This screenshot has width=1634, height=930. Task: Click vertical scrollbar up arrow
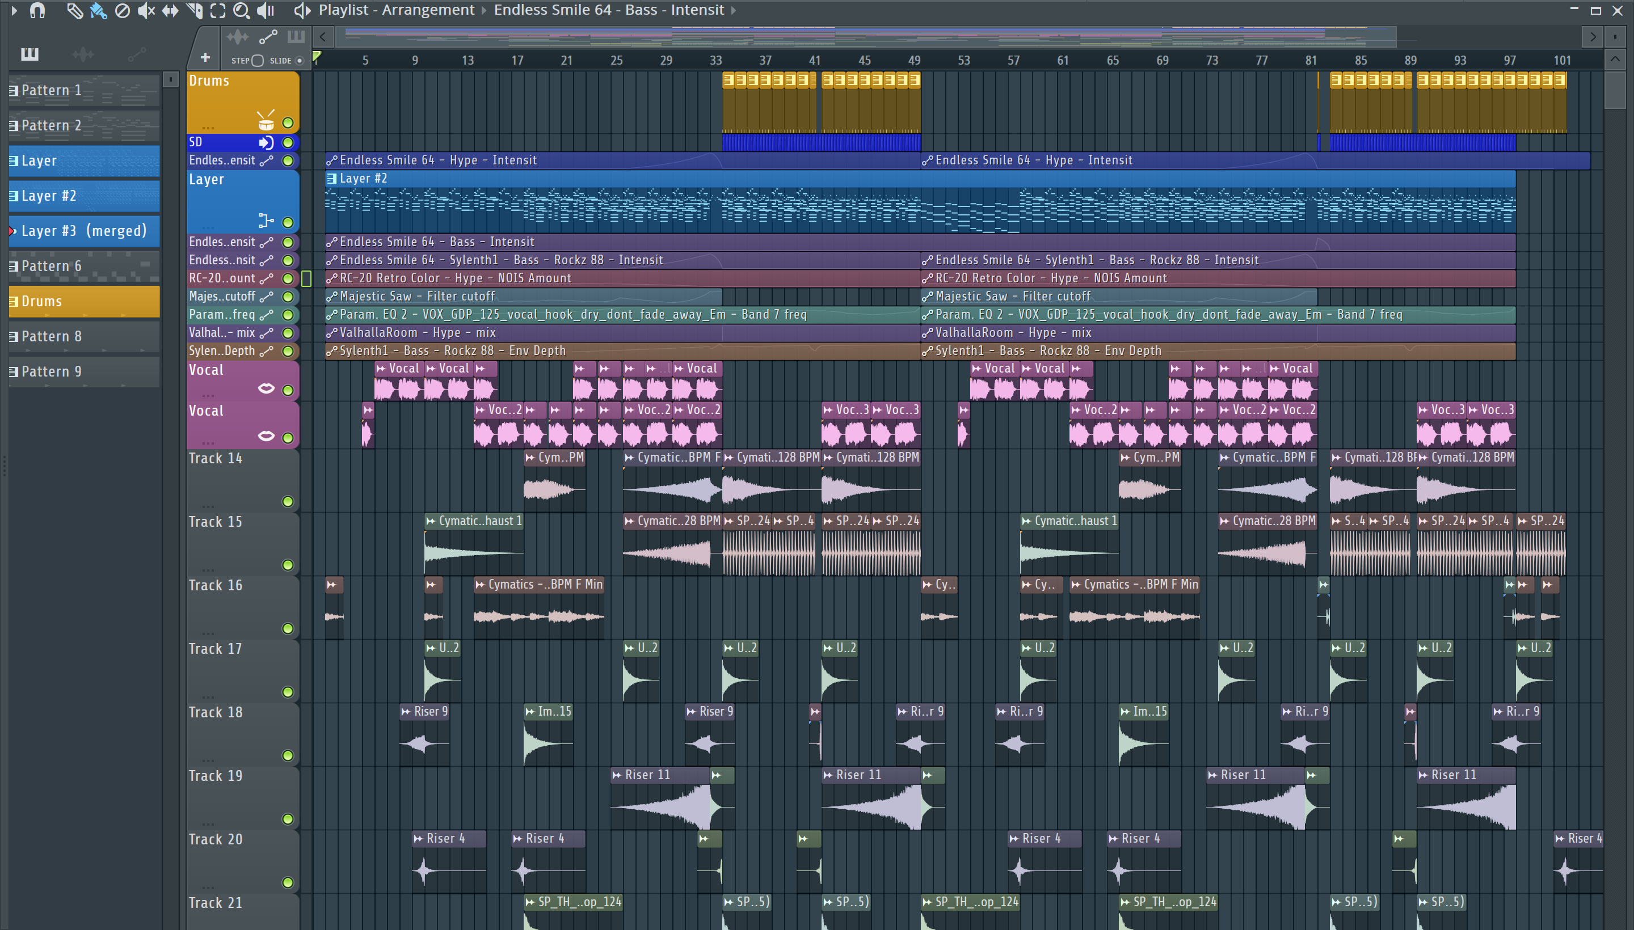[1615, 60]
